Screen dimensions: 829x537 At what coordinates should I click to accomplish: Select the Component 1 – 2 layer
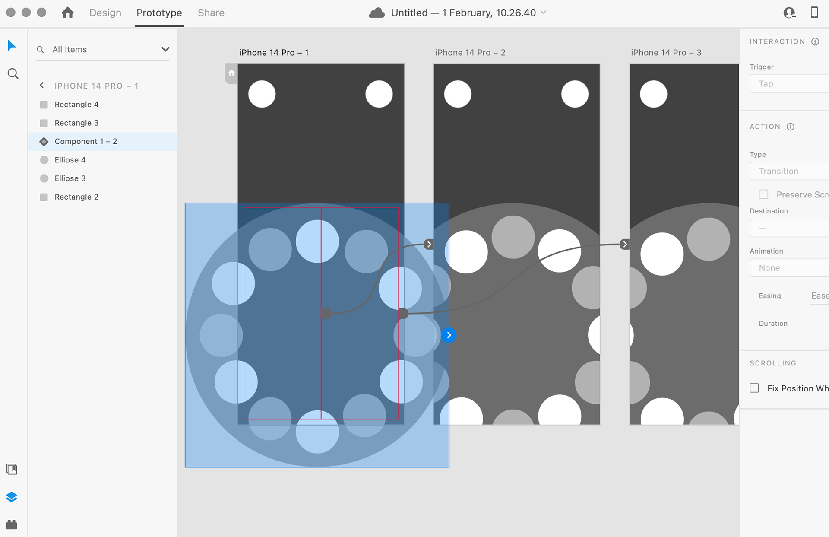coord(103,142)
